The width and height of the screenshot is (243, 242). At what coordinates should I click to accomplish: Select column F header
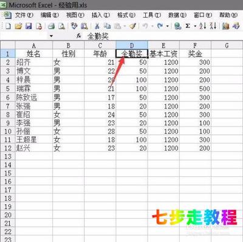(195, 45)
